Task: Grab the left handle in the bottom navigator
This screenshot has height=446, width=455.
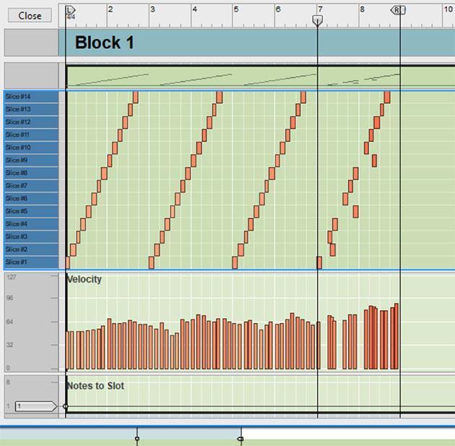Action: tap(137, 438)
